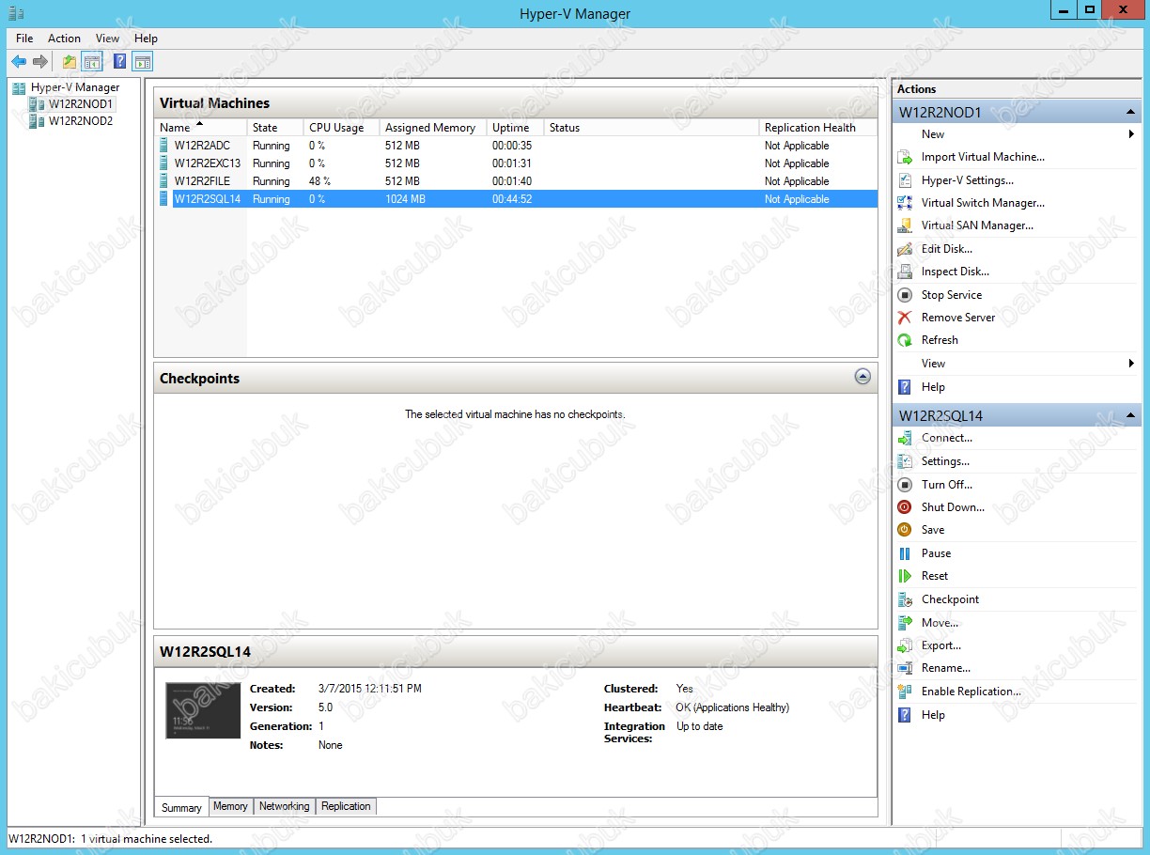1150x855 pixels.
Task: Sort by the Name column header
Action: [x=200, y=128]
